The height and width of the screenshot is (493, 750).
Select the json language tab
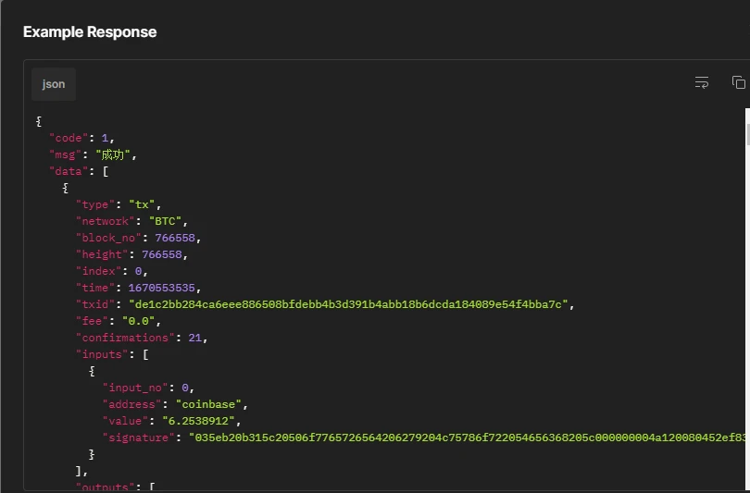(54, 84)
